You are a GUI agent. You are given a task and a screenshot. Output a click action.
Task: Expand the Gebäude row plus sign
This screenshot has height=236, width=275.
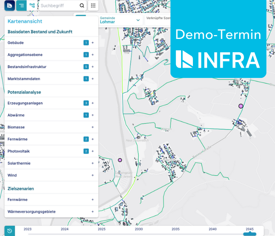93,42
